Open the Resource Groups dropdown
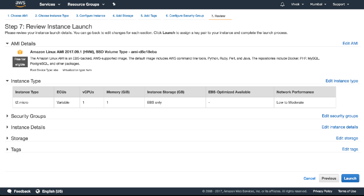Image resolution: width=364 pixels, height=196 pixels. pos(86,5)
